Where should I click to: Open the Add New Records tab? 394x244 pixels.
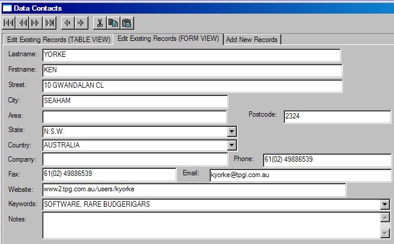pos(252,40)
